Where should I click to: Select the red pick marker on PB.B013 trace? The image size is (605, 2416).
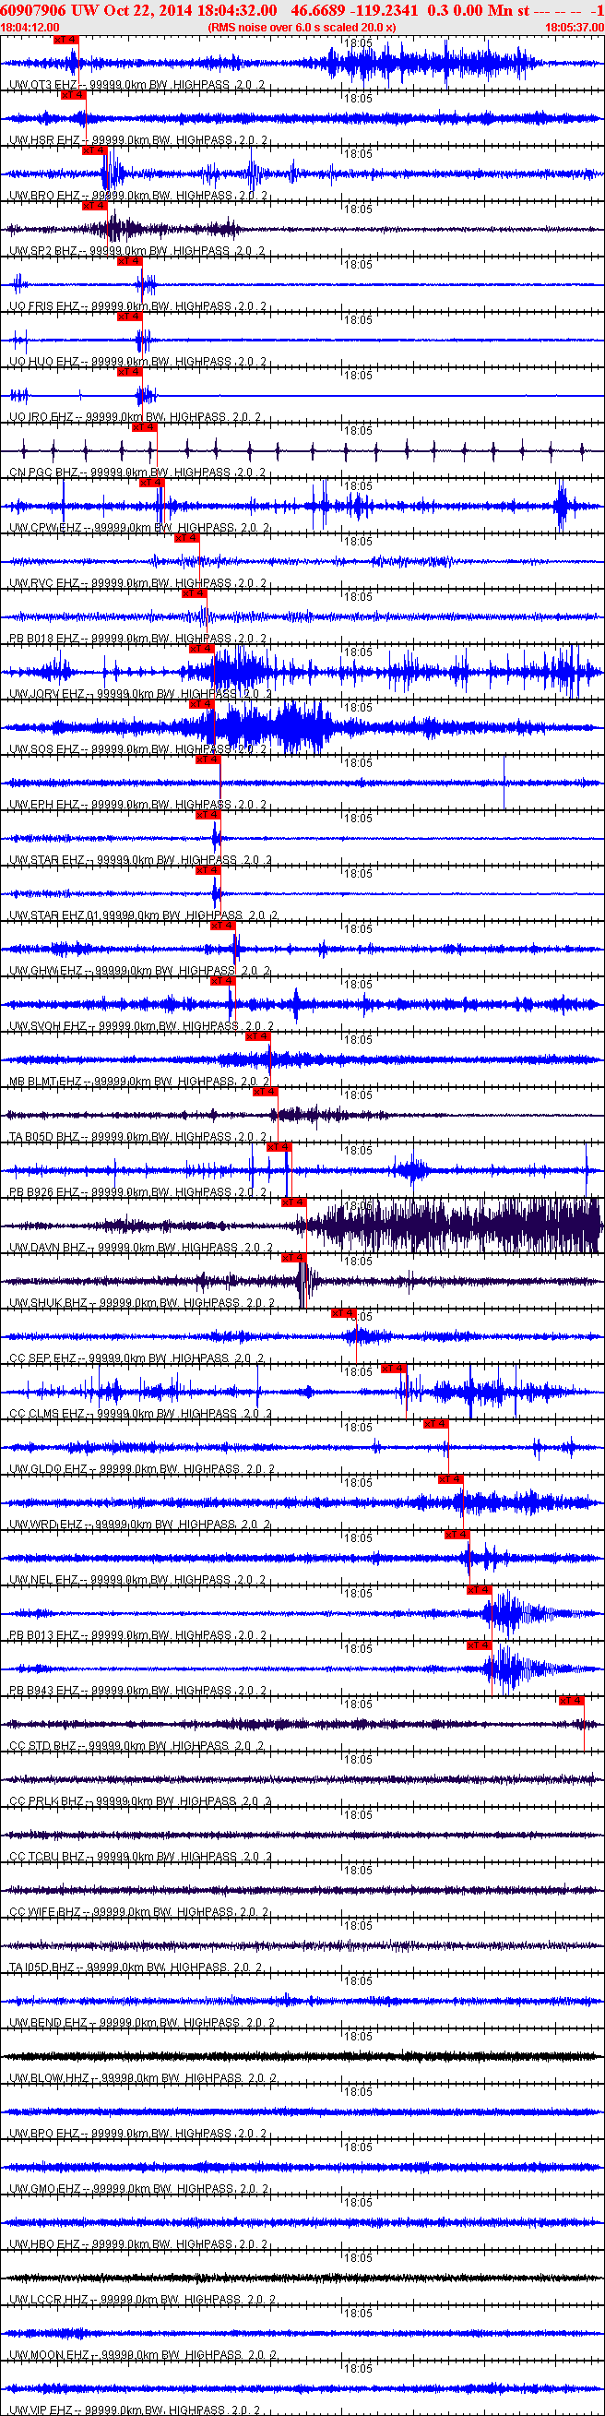click(x=479, y=1590)
